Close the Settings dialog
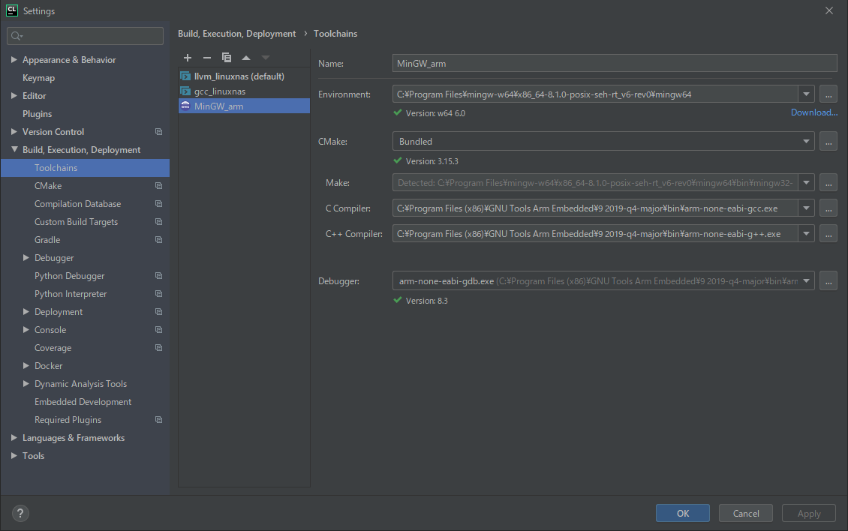Viewport: 848px width, 531px height. coord(829,10)
